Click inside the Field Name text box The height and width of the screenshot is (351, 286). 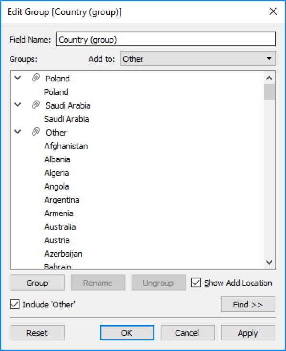[166, 39]
